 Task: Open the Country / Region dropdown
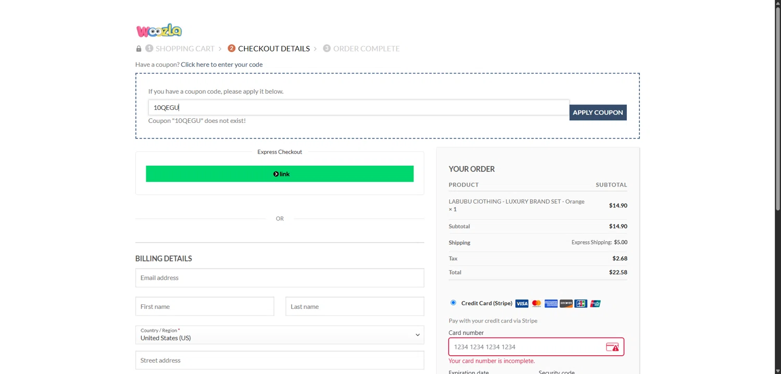(x=280, y=335)
